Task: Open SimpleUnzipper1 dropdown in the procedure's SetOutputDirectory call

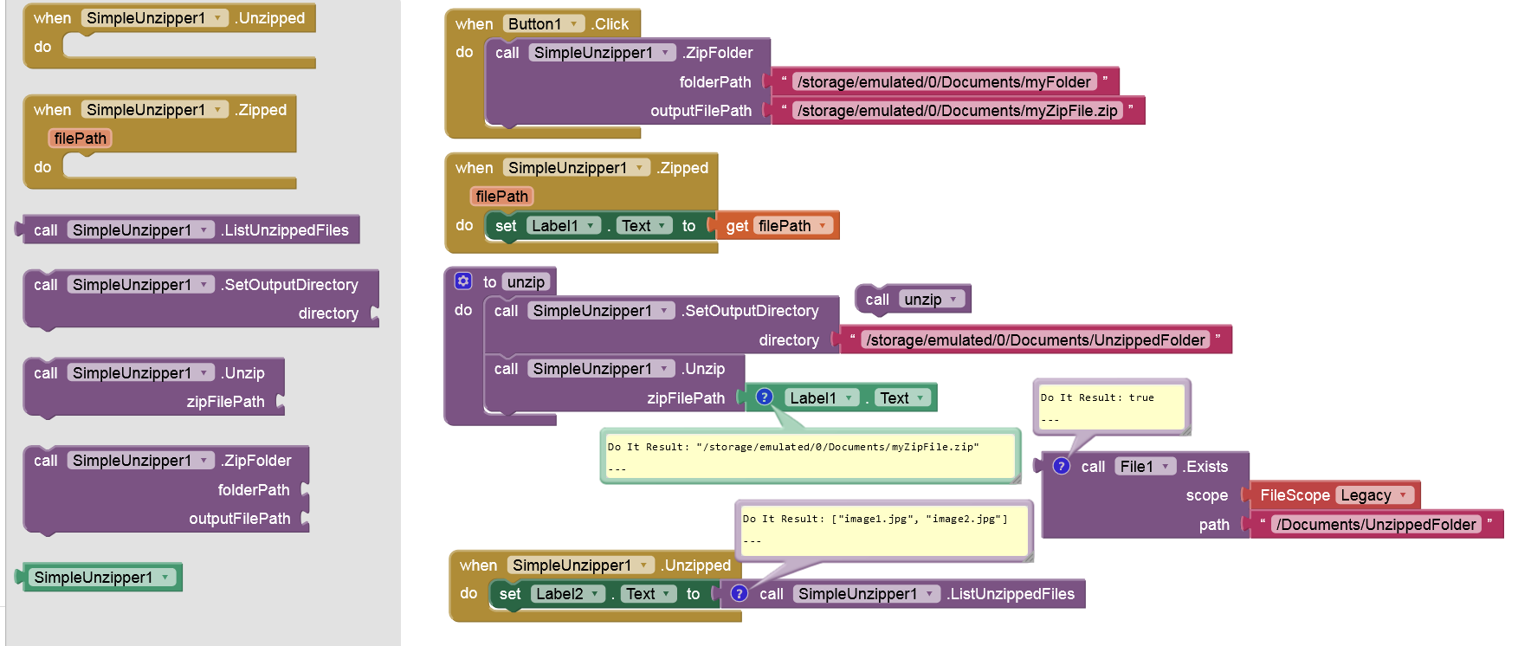Action: tap(602, 311)
